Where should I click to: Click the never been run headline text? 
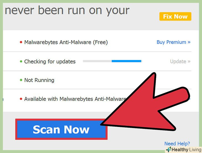67,11
